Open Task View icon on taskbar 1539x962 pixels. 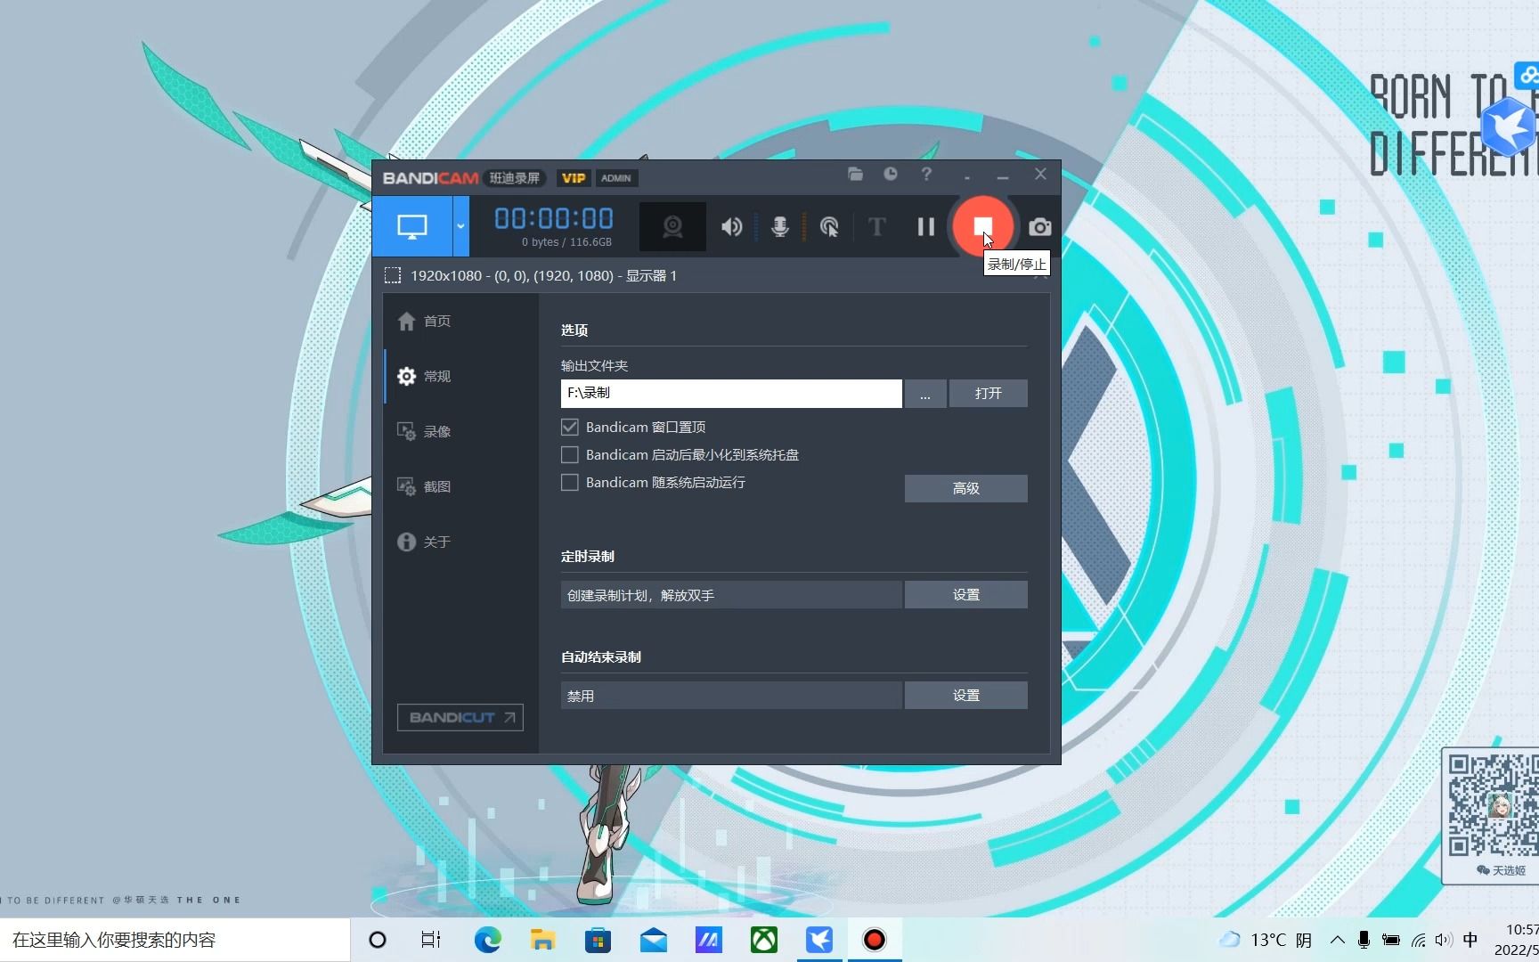[431, 940]
